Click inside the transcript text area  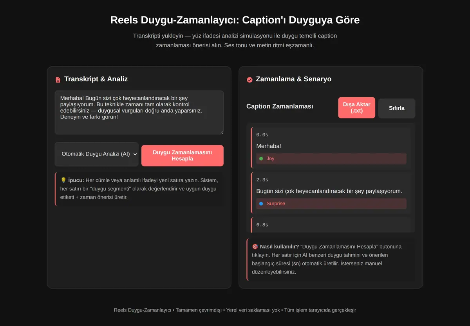tap(139, 113)
